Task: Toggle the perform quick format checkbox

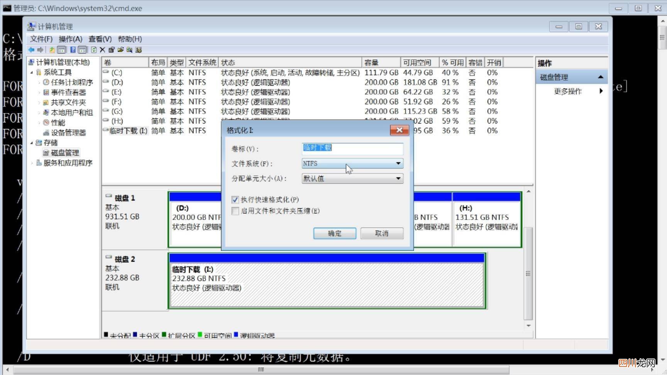Action: point(235,200)
